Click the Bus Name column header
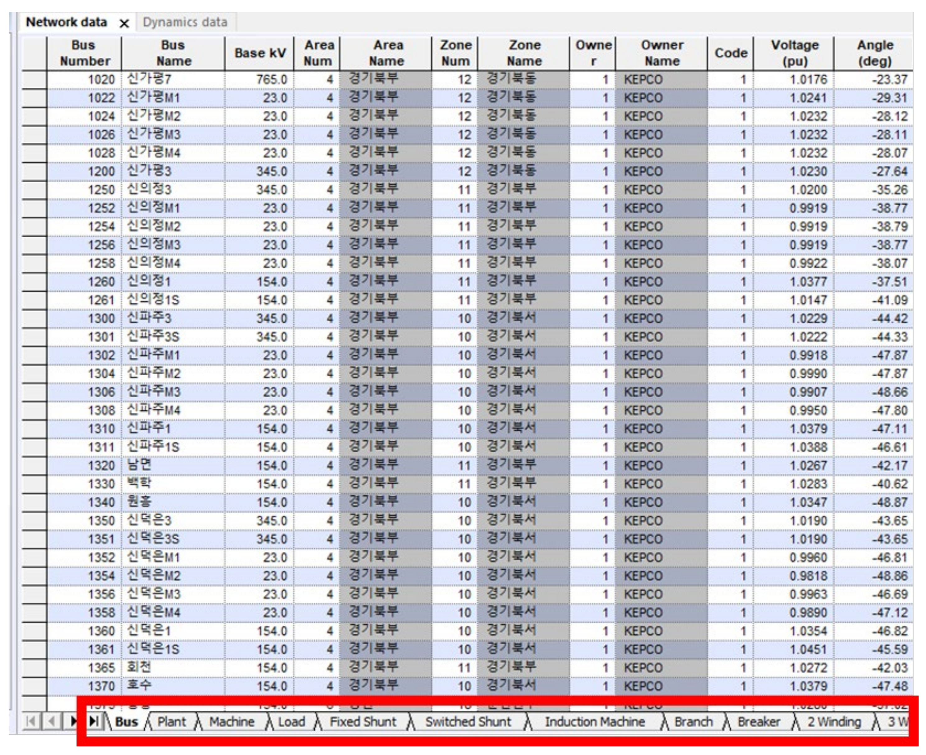The image size is (926, 755). click(x=173, y=53)
